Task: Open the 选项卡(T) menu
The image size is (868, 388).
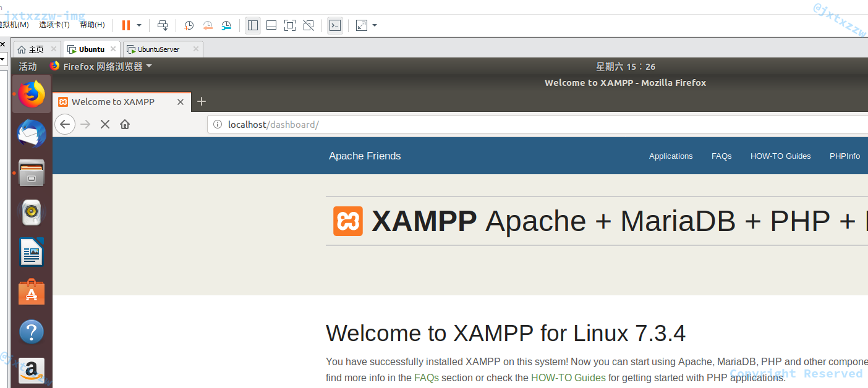Action: click(x=54, y=25)
